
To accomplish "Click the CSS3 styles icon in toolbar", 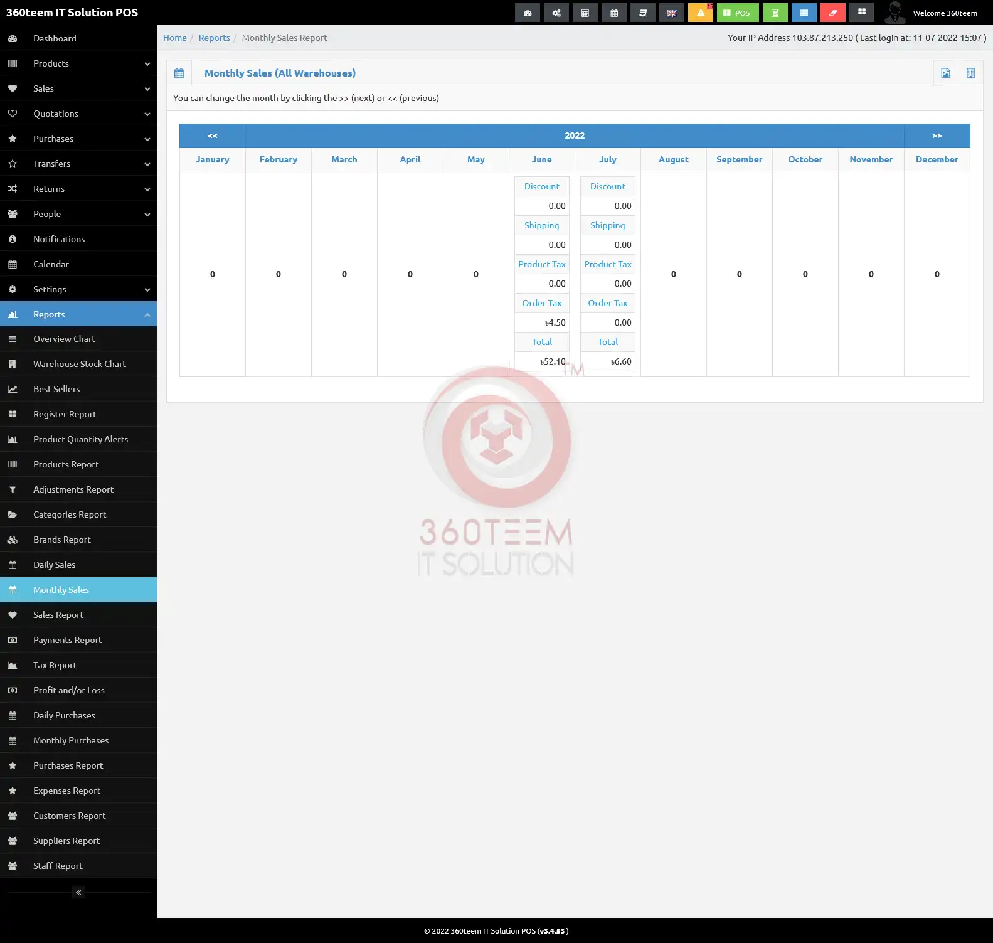I will (643, 13).
